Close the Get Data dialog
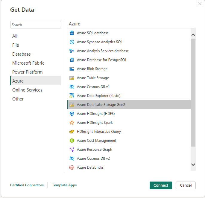205x198 pixels. click(200, 4)
